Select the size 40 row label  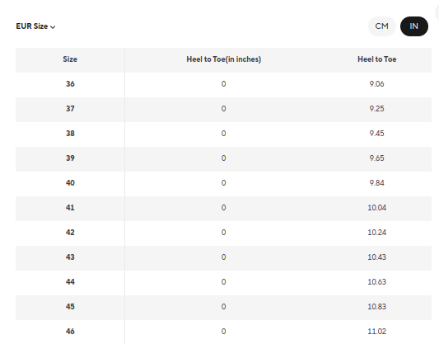tap(70, 183)
